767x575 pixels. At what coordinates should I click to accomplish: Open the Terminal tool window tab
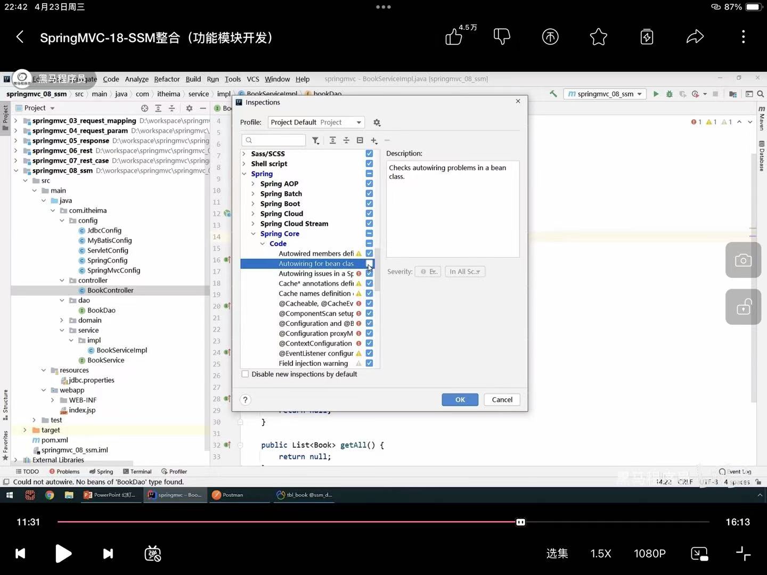[x=137, y=471]
